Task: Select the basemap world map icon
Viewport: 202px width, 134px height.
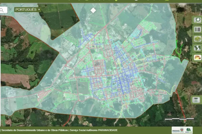Action: click(197, 48)
